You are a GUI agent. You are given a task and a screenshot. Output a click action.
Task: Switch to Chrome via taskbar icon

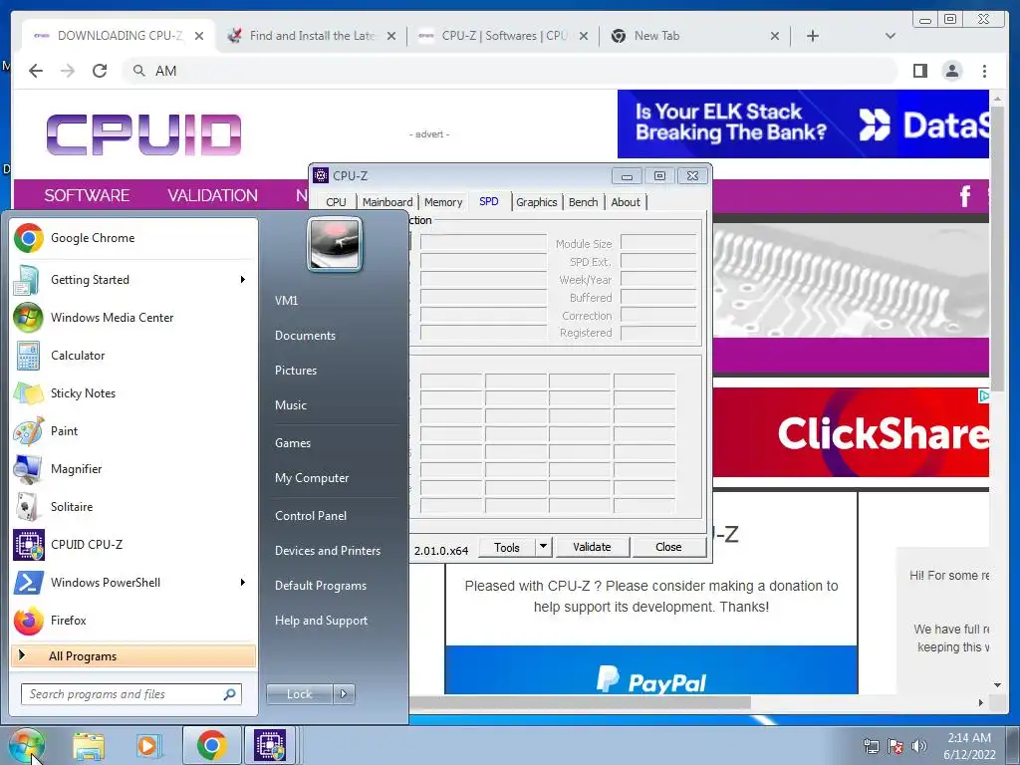[211, 745]
